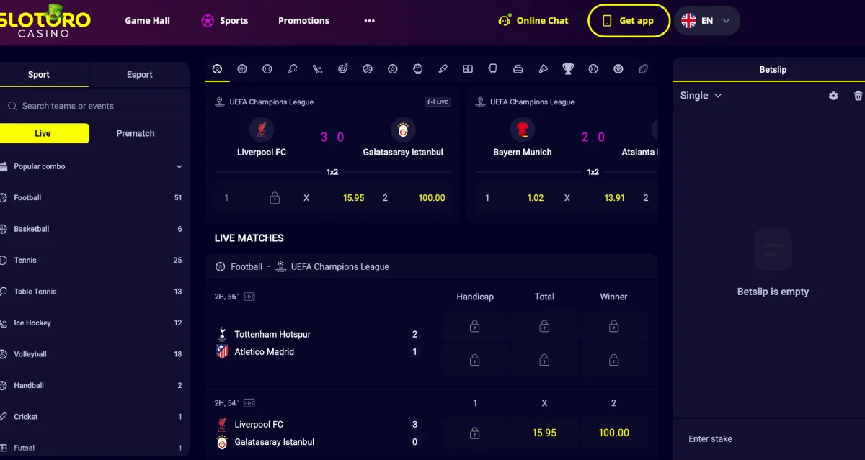Open Liverpool vs Galatasaray match tracker icon

[x=249, y=403]
